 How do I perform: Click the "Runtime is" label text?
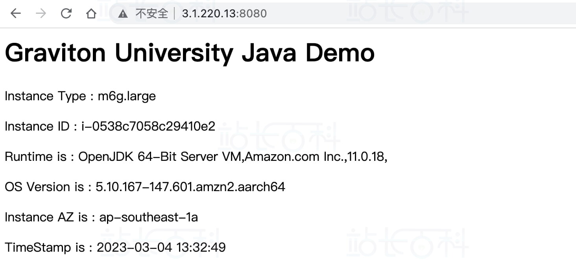pos(35,157)
